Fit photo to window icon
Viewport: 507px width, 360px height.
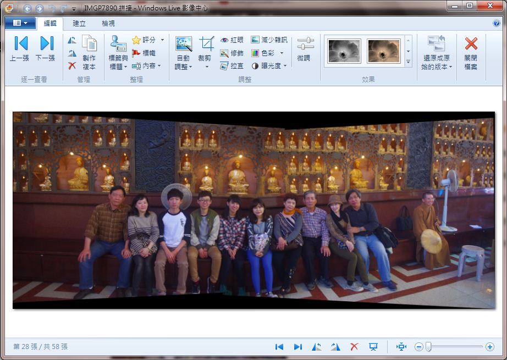401,347
